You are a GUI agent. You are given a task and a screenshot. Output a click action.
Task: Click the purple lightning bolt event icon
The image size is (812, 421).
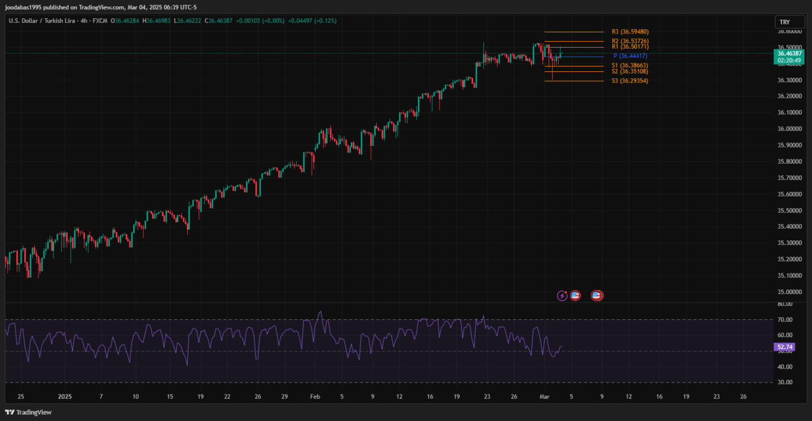pyautogui.click(x=562, y=296)
